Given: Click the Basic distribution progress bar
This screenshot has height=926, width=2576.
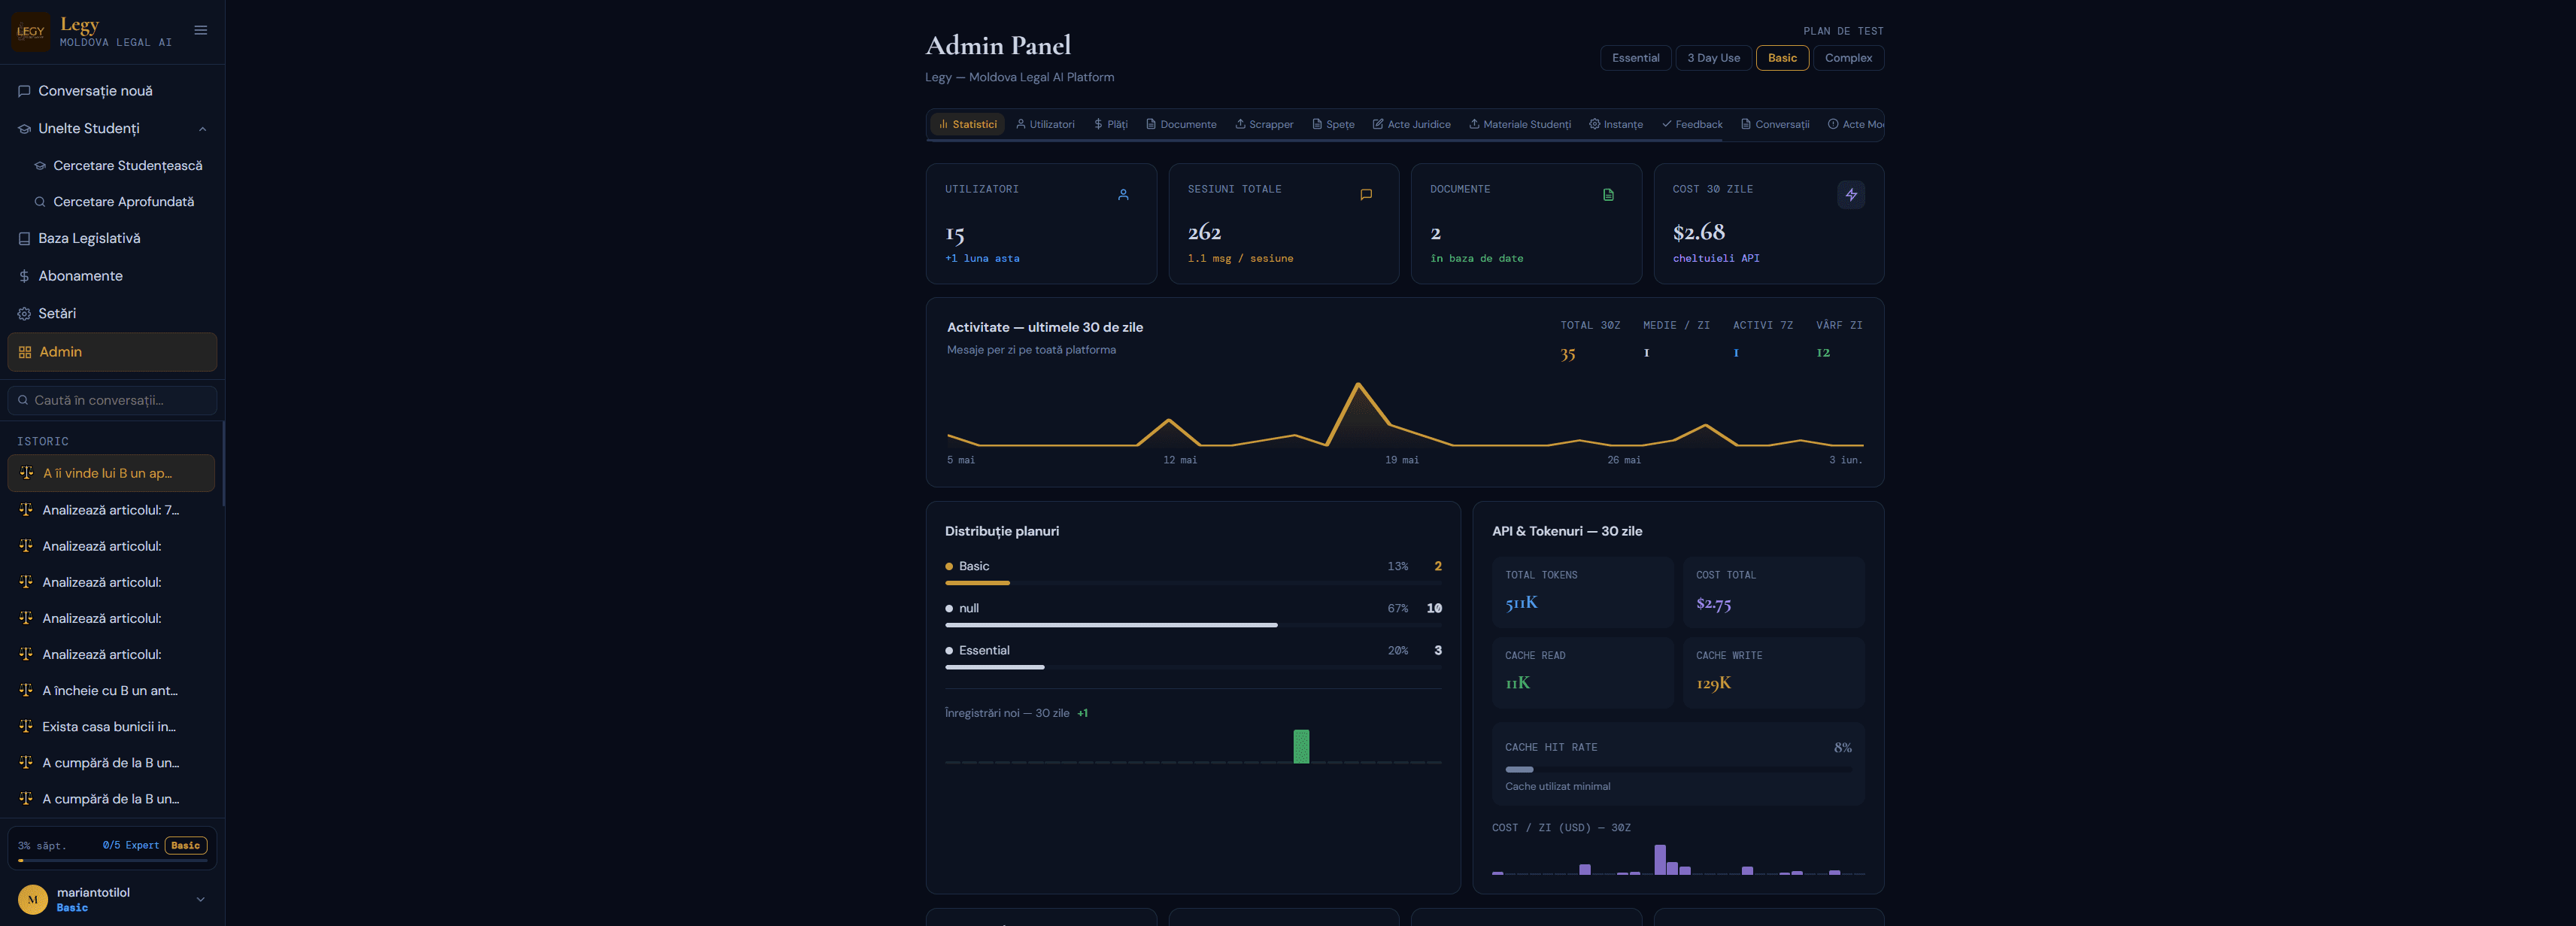Looking at the screenshot, I should pos(1193,582).
